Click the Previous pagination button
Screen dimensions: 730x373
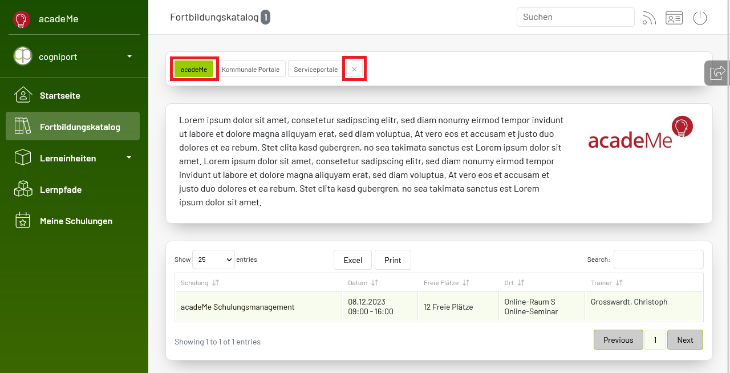tap(618, 340)
